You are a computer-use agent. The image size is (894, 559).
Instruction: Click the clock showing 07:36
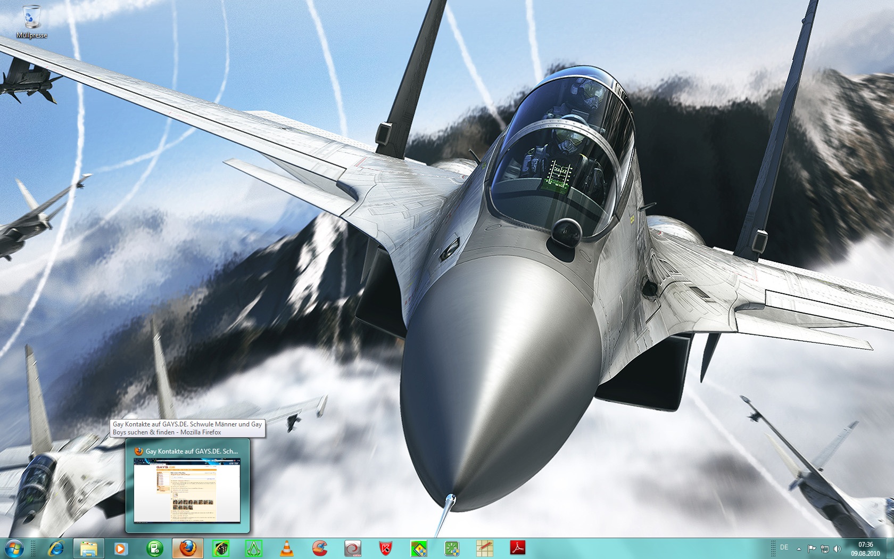[865, 548]
